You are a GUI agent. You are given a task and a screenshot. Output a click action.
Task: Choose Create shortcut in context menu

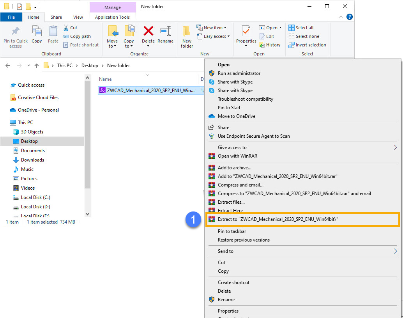[x=233, y=282]
